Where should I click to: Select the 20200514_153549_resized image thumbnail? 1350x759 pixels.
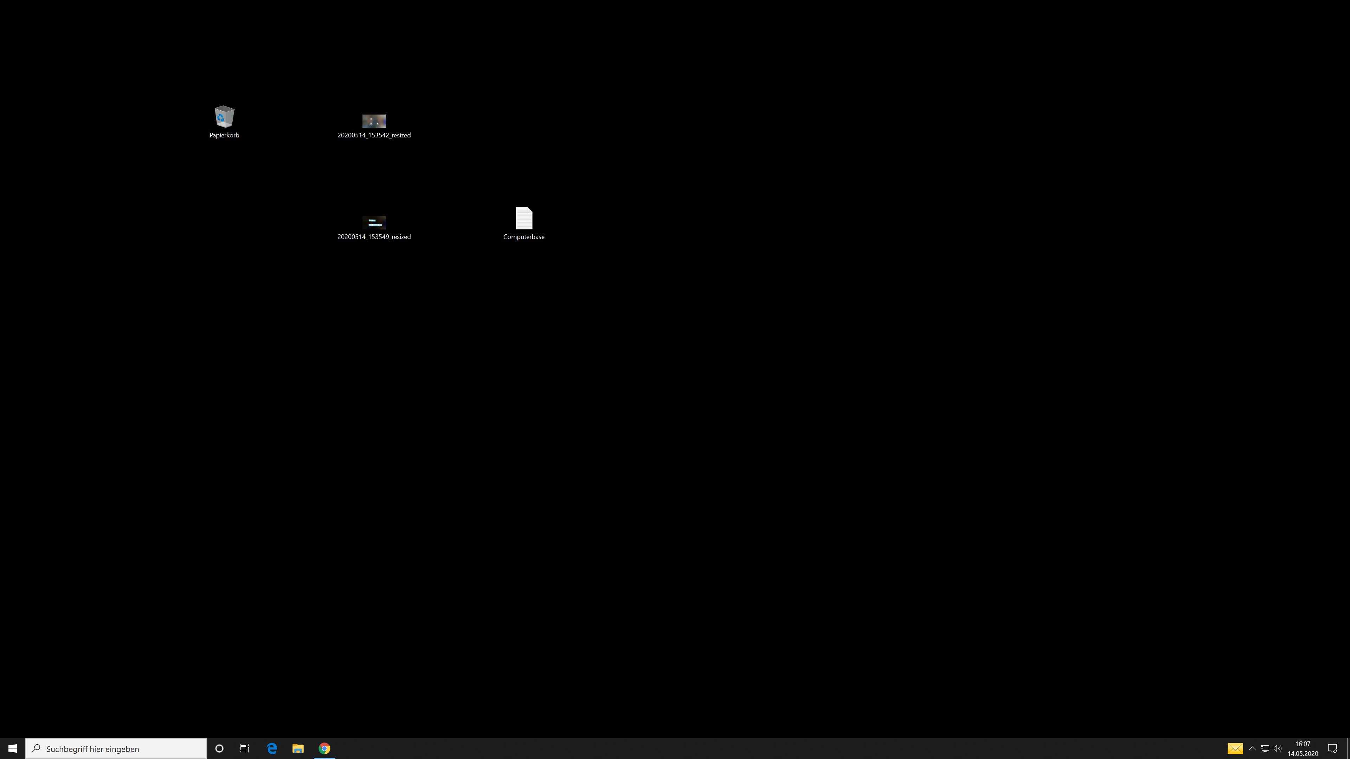coord(374,223)
